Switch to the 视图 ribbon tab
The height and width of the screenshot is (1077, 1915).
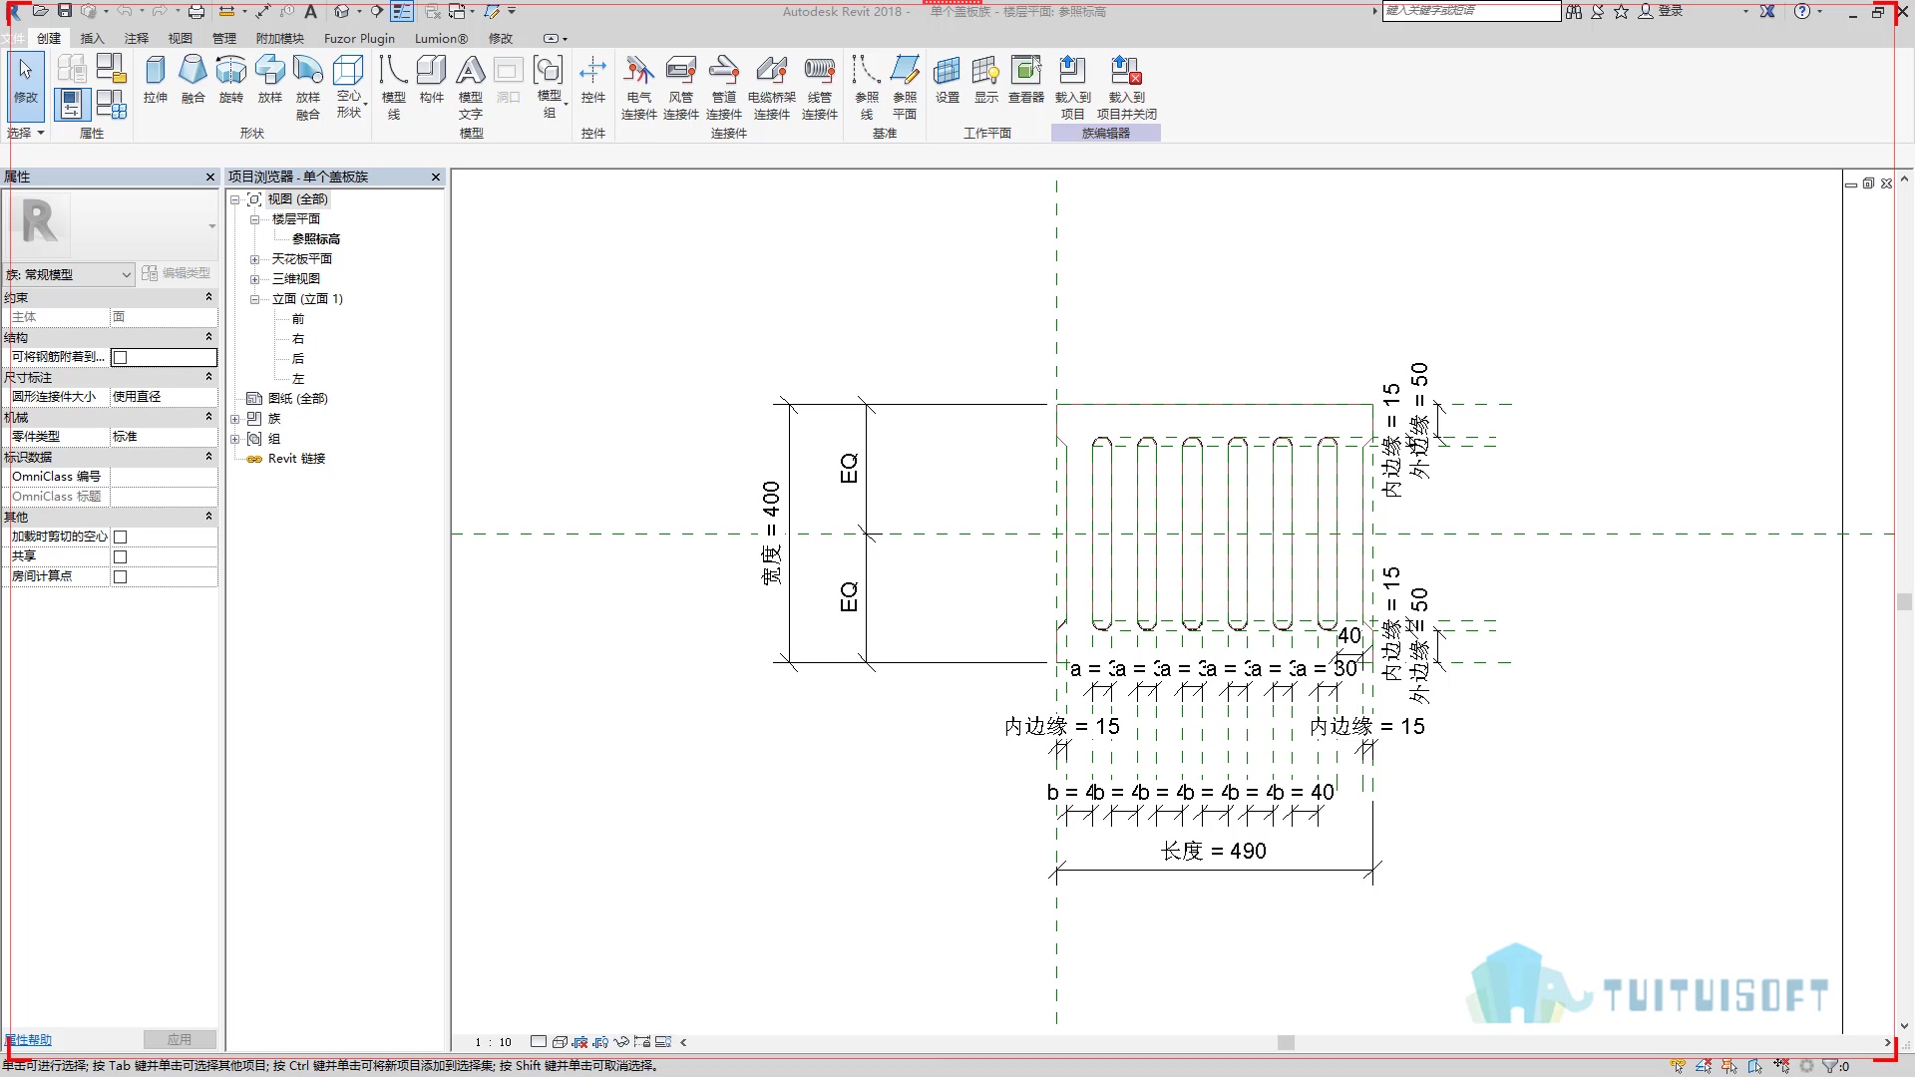pyautogui.click(x=180, y=38)
